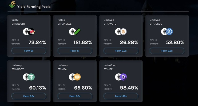Screen dimensions: 198x106
Task: Click the SUSHI token icon
Action: click(x=32, y=32)
